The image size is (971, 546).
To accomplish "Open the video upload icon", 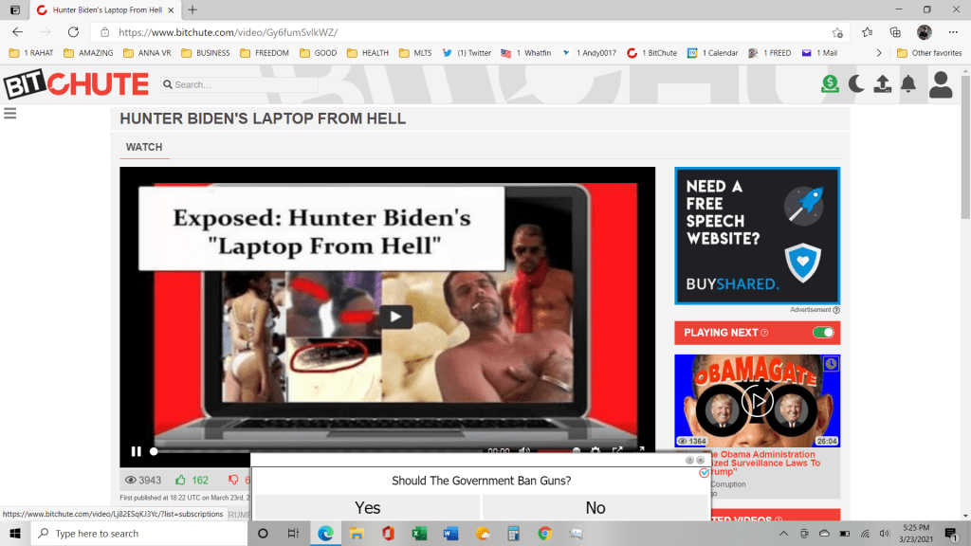I will [x=882, y=84].
